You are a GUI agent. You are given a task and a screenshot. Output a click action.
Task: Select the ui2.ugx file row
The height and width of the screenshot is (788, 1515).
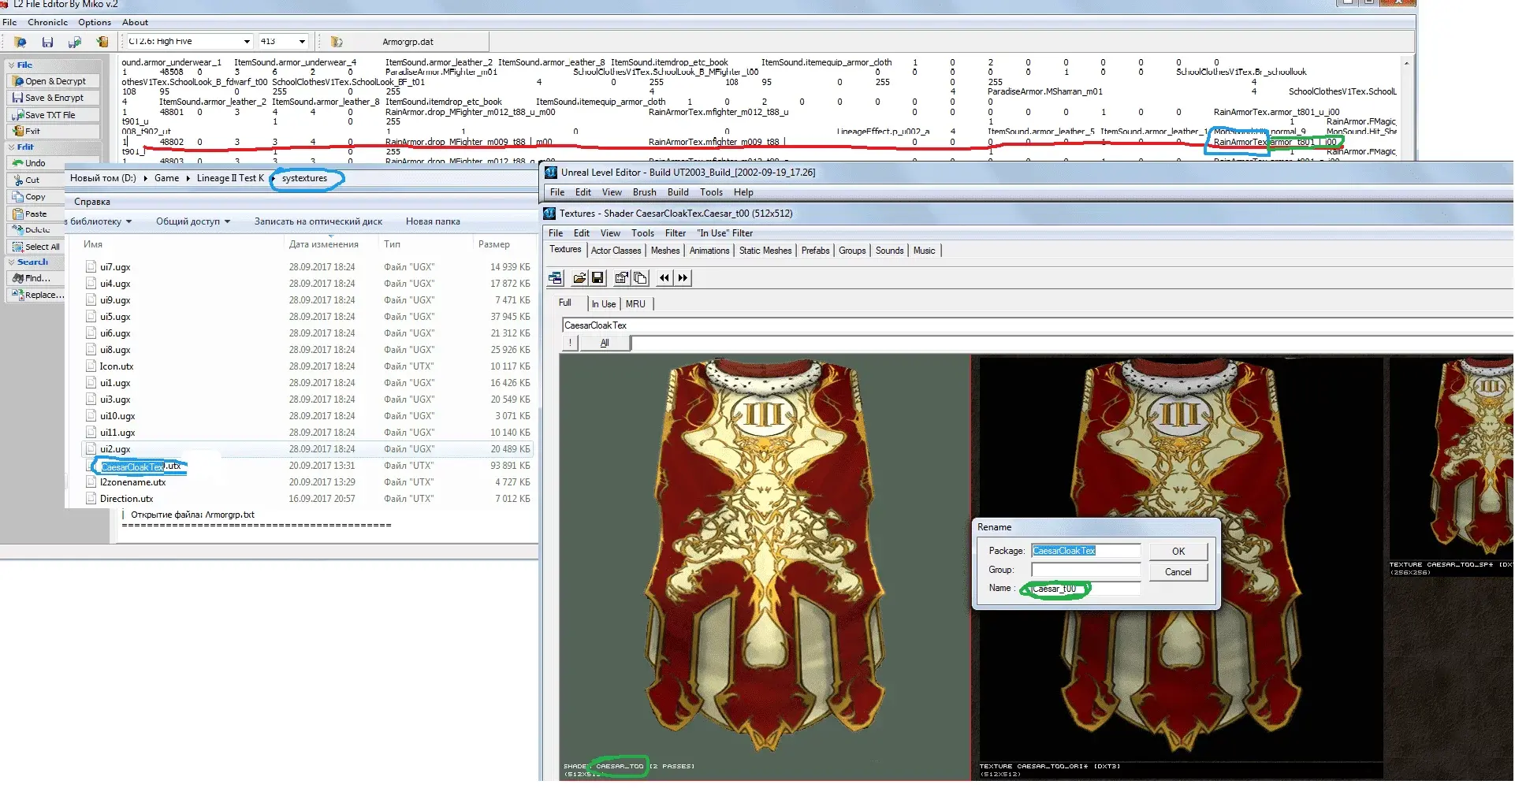point(307,449)
